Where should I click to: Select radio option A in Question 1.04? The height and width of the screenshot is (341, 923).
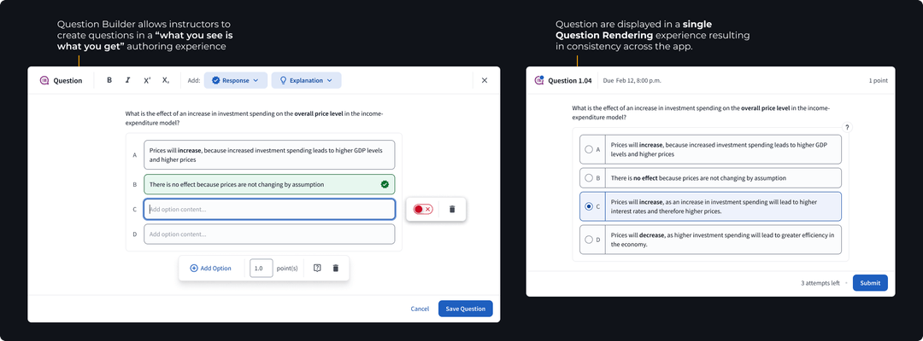click(589, 150)
